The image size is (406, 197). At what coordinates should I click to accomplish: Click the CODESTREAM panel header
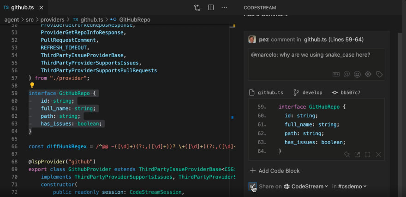(260, 8)
